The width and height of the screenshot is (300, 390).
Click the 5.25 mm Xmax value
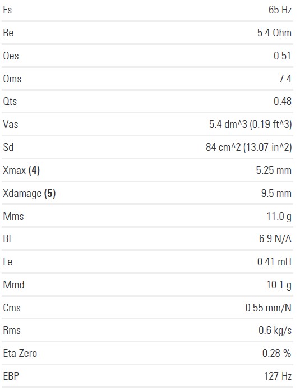click(x=274, y=171)
